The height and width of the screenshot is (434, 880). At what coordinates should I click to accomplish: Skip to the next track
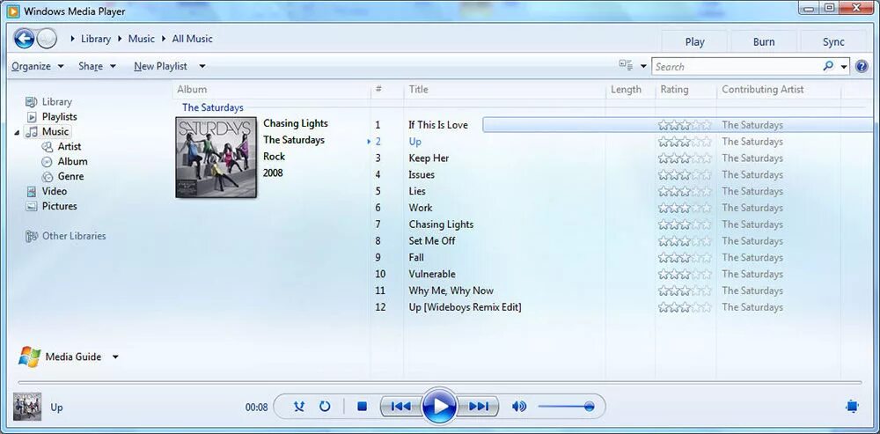(478, 406)
